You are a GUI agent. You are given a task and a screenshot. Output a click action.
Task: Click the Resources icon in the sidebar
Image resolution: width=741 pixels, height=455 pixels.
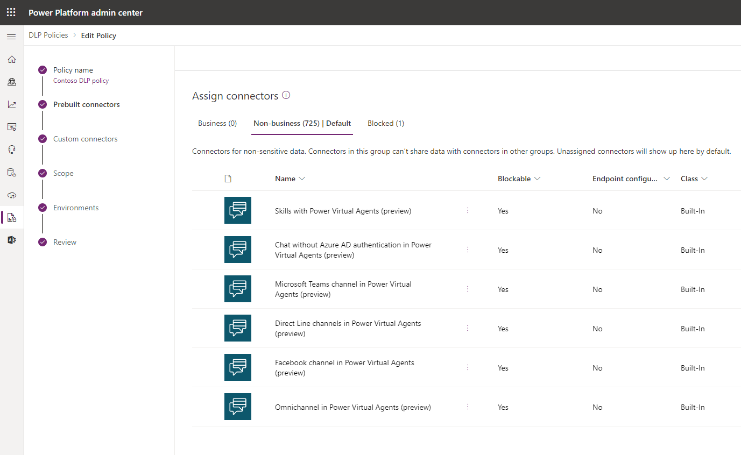pyautogui.click(x=11, y=126)
